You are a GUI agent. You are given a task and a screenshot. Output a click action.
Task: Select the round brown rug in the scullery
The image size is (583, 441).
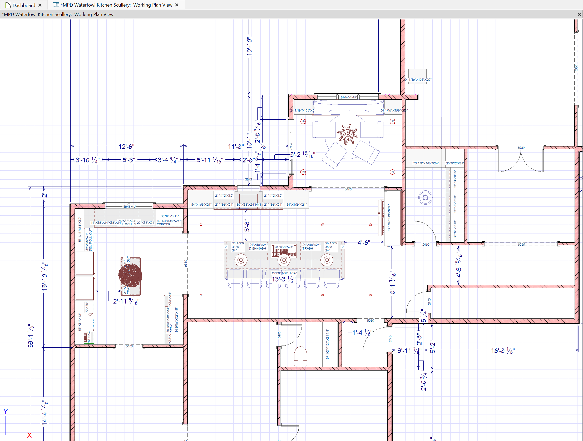coord(130,275)
